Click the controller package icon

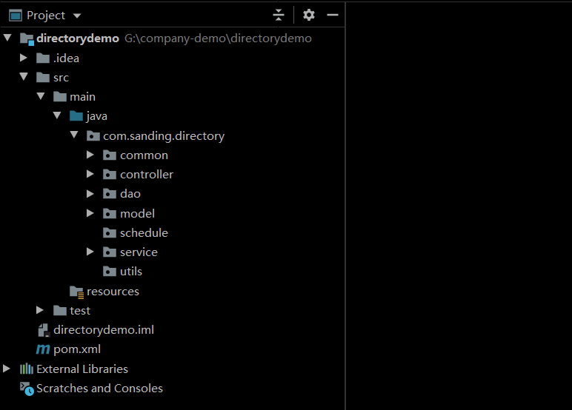tap(110, 175)
